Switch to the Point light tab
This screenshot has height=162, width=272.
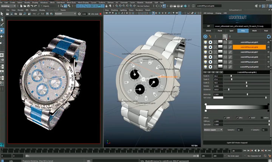click(x=220, y=31)
